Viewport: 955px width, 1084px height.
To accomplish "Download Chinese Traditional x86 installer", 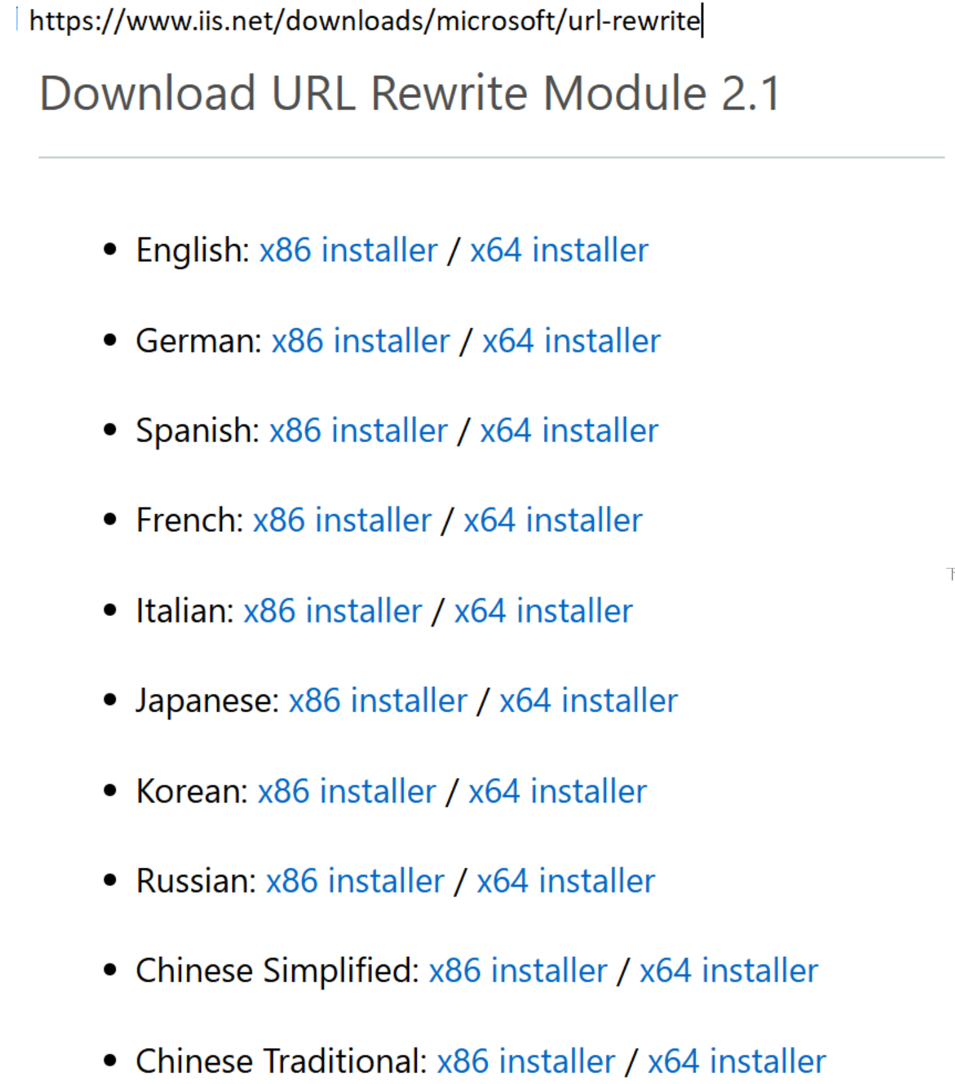I will coord(526,1061).
